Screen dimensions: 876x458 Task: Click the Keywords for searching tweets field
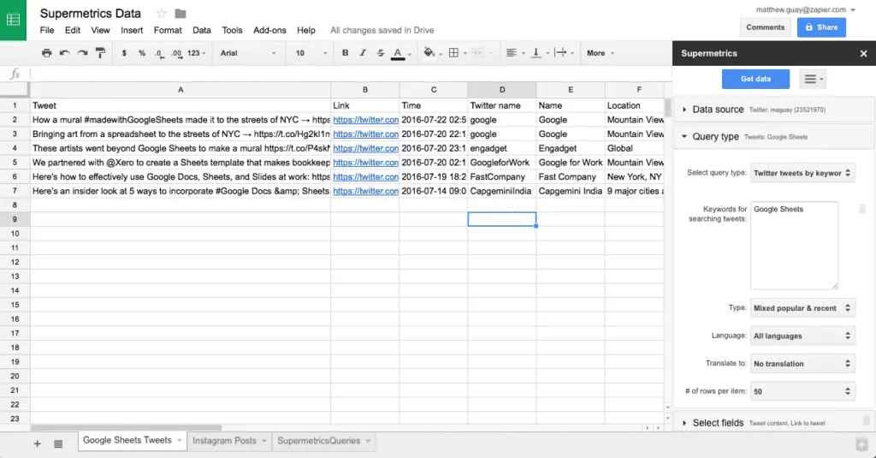(793, 246)
